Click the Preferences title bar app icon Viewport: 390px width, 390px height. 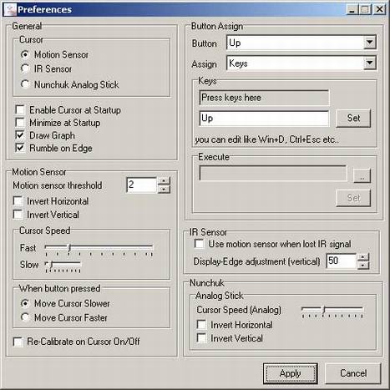point(11,10)
